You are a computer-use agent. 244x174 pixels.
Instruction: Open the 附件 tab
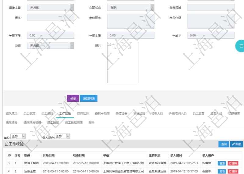pyautogui.click(x=91, y=123)
